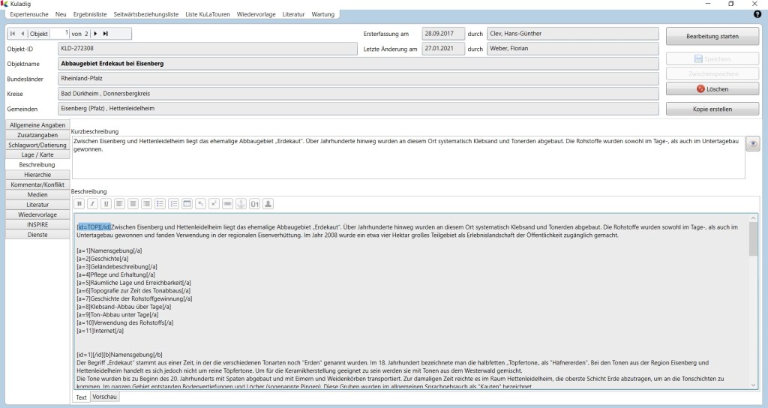Click the description text vertical scrollbar
This screenshot has height=408, width=768.
753,300
